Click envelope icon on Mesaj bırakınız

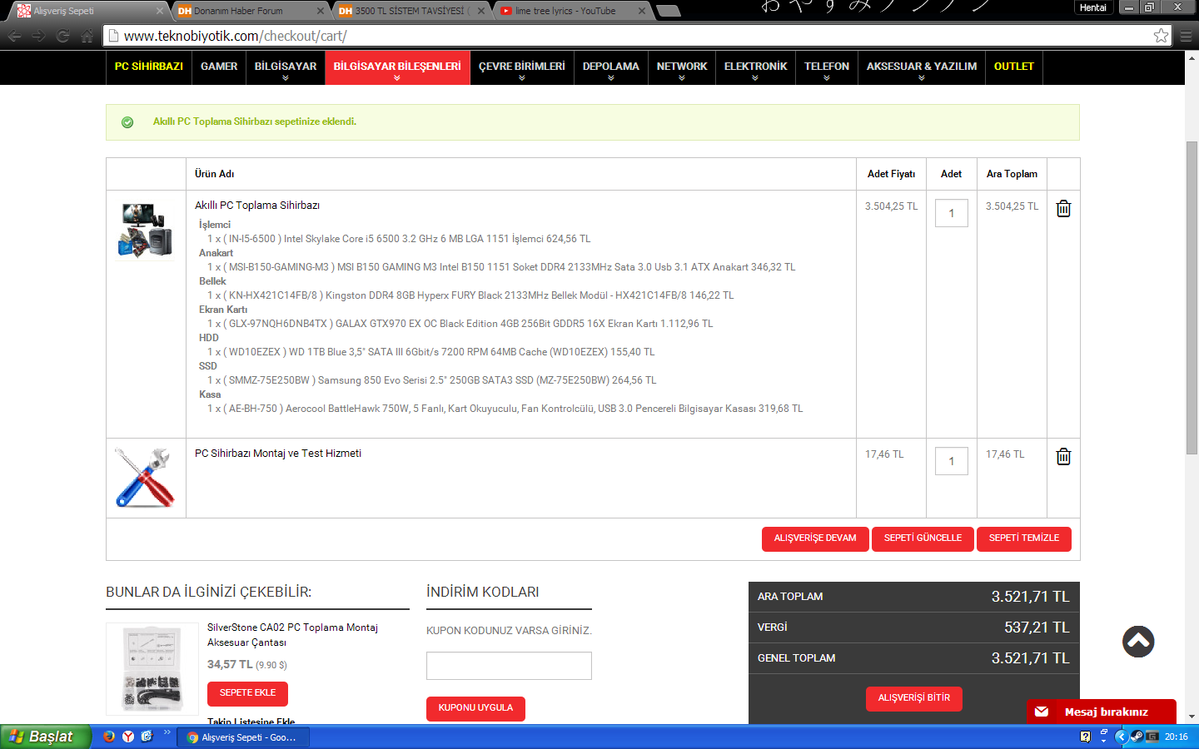1042,712
